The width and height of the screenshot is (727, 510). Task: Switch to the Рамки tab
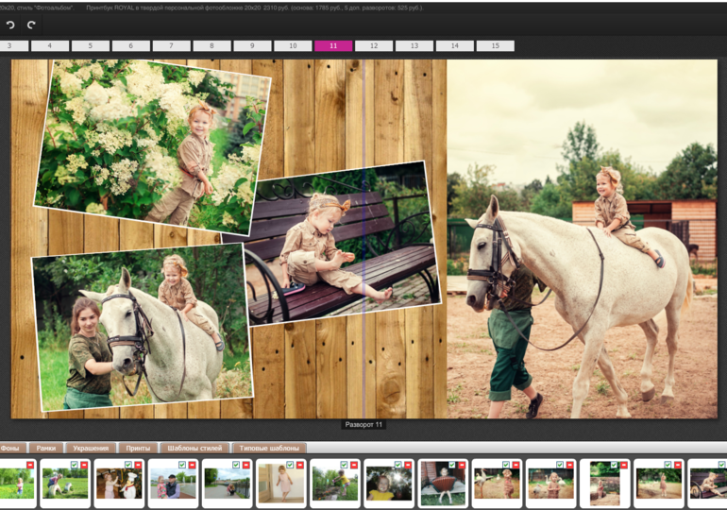point(44,448)
